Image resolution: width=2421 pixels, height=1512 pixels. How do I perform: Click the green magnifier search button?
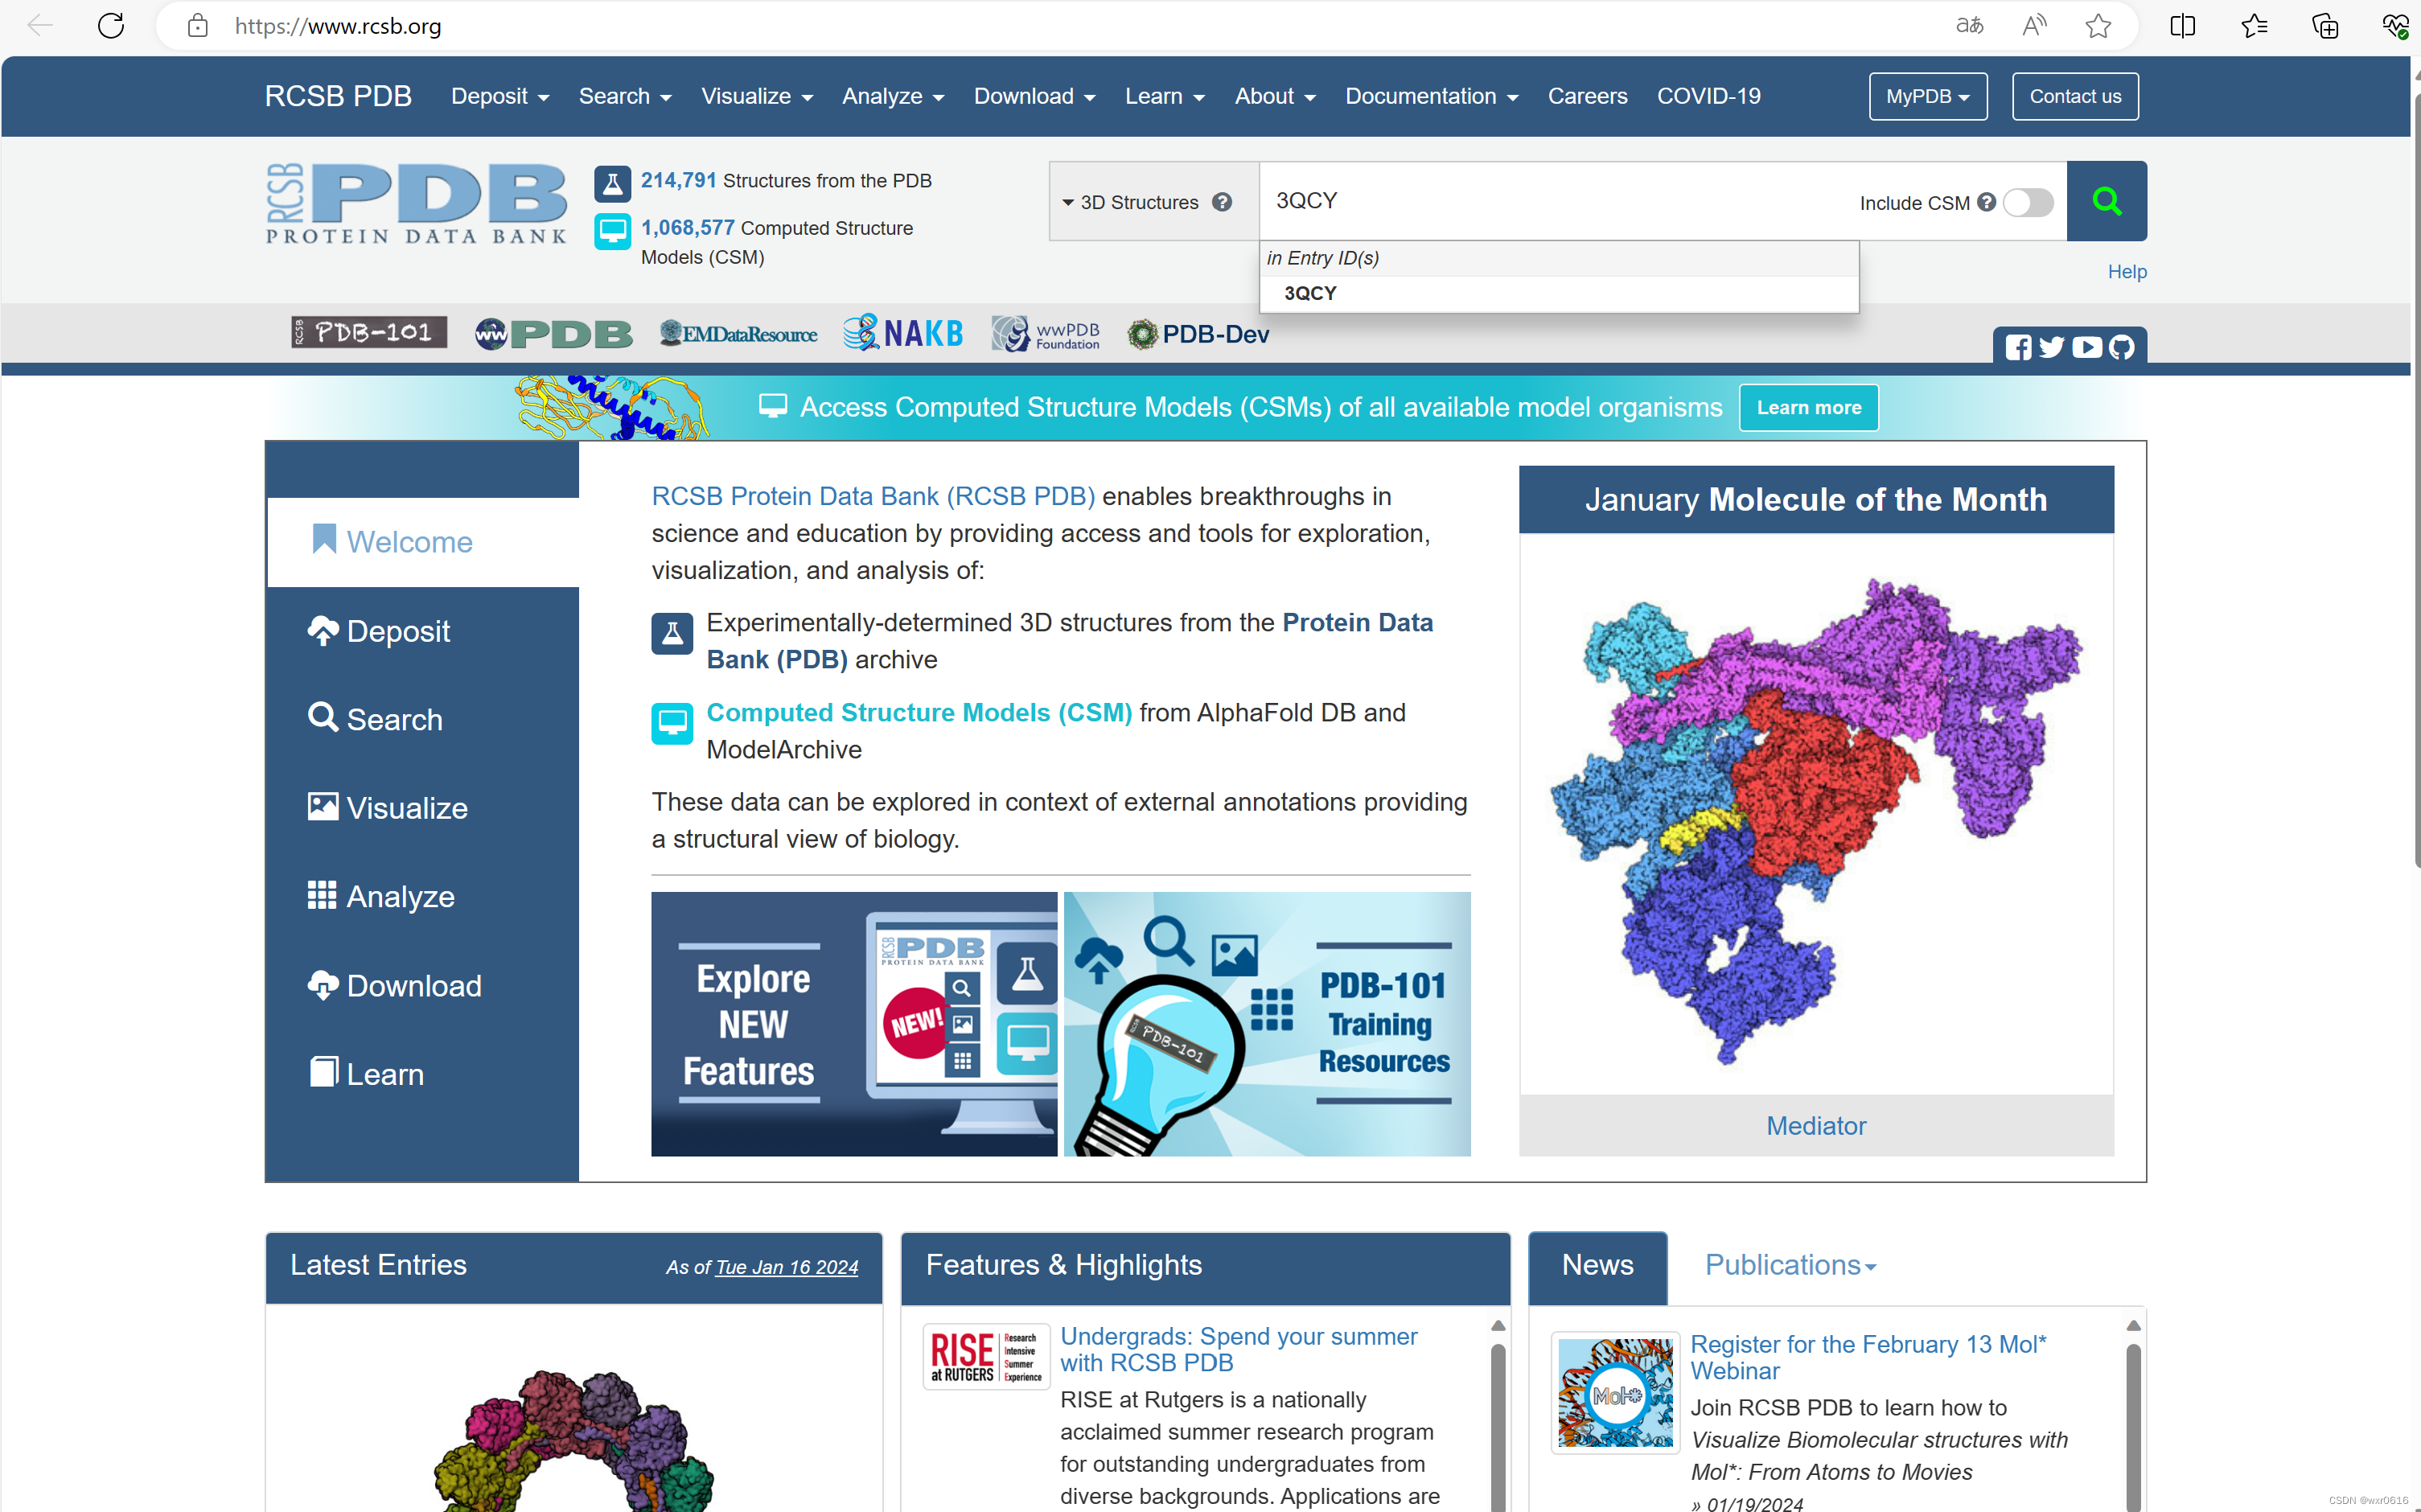point(2106,201)
